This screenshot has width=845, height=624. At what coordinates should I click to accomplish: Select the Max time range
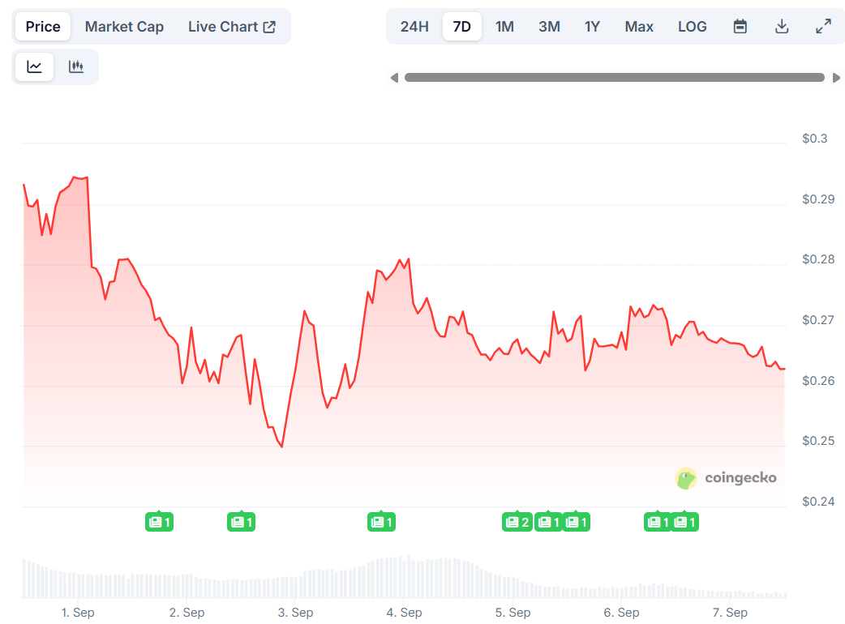coord(639,27)
